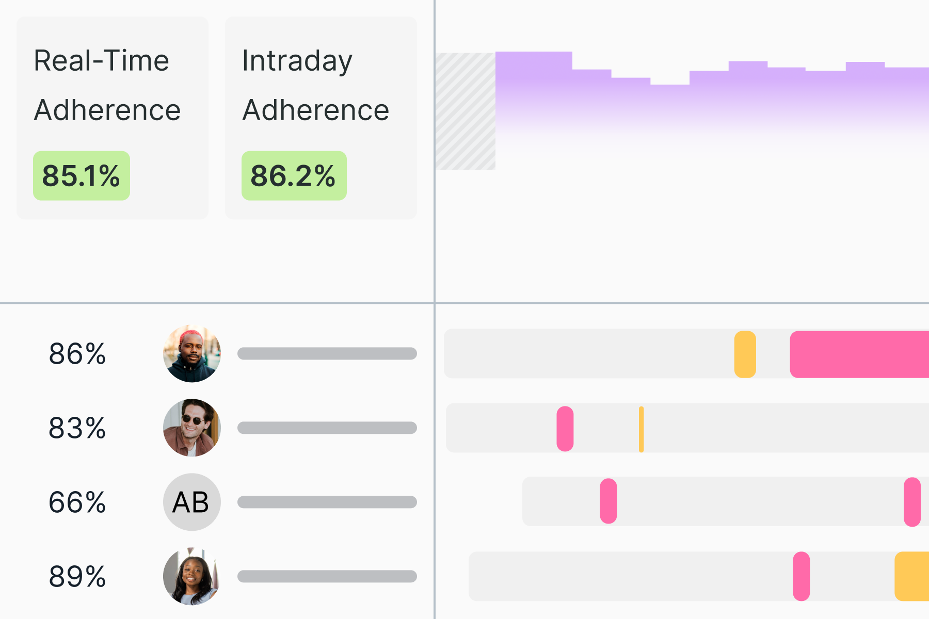Image resolution: width=929 pixels, height=619 pixels.
Task: Click the thin yellow marker in second row
Action: (641, 429)
